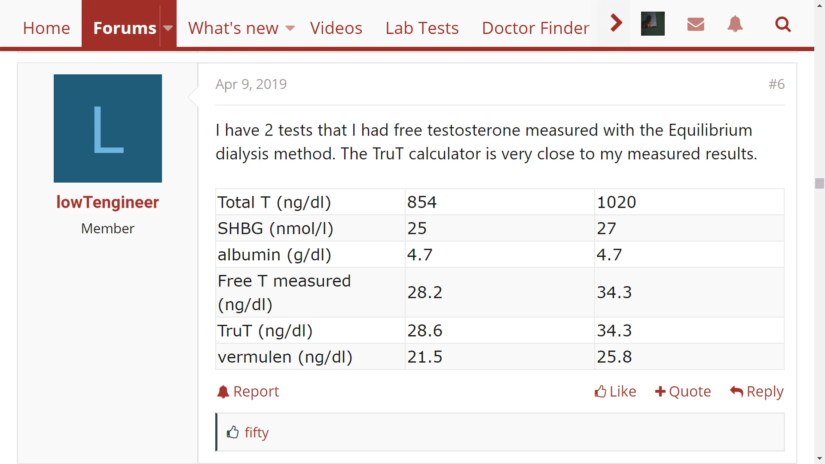Open the Lab Tests tab
825x464 pixels.
click(422, 28)
